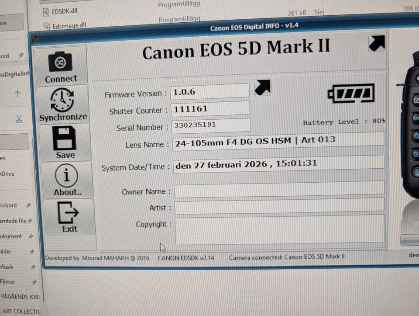Click 'Developed by Mourad MKHAKH' status text

pyautogui.click(x=97, y=258)
